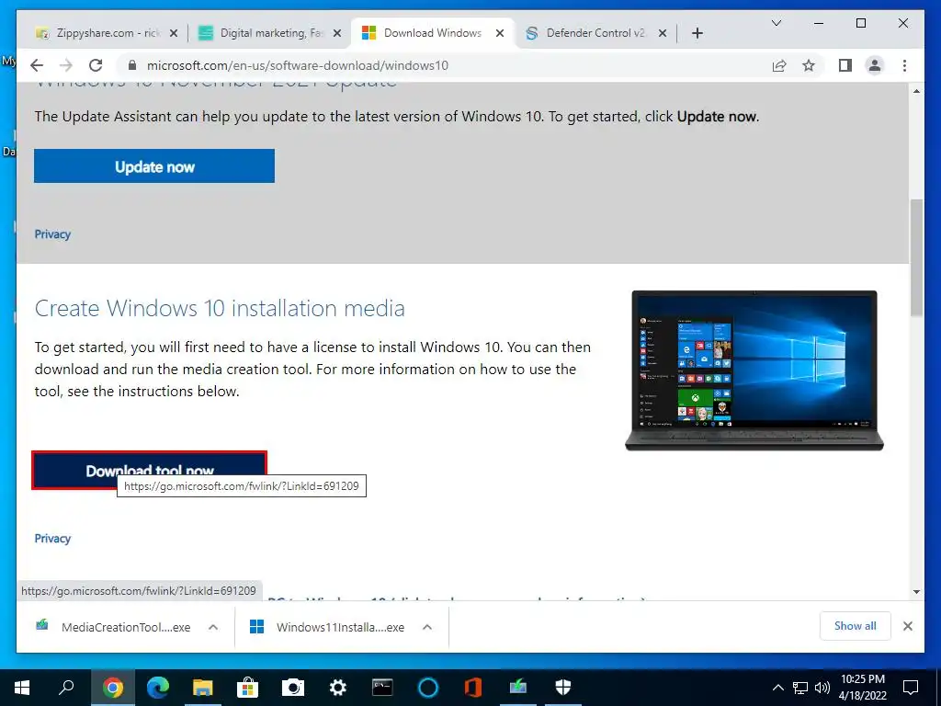This screenshot has height=706, width=941.
Task: Click the Update now button
Action: click(154, 166)
